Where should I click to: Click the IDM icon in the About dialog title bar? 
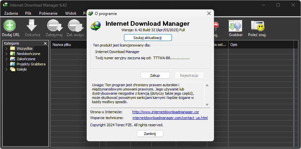click(x=90, y=13)
